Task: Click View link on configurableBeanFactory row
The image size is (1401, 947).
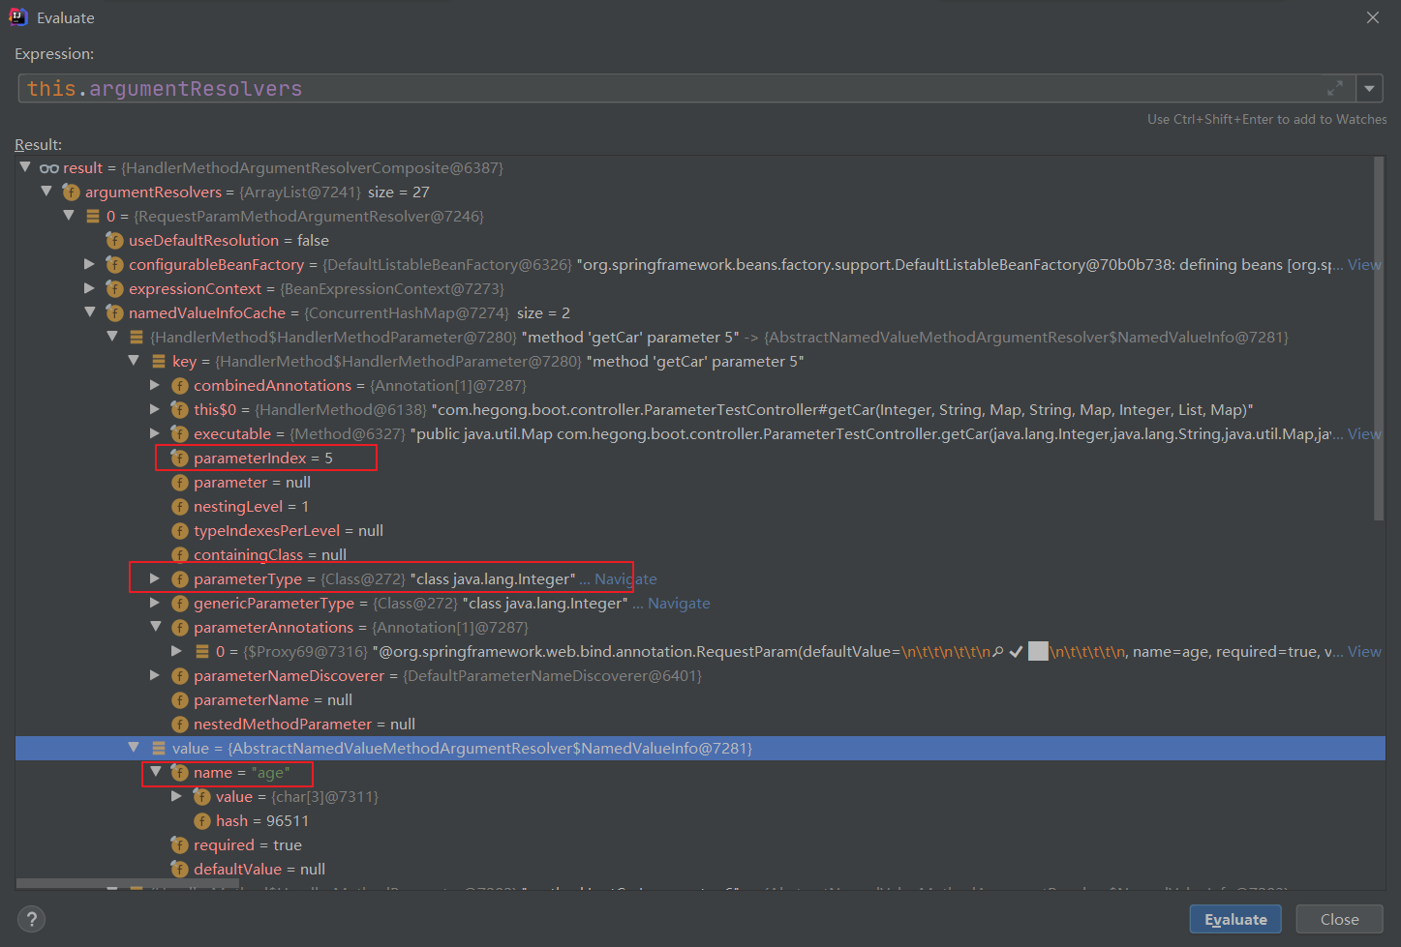Action: 1364,264
